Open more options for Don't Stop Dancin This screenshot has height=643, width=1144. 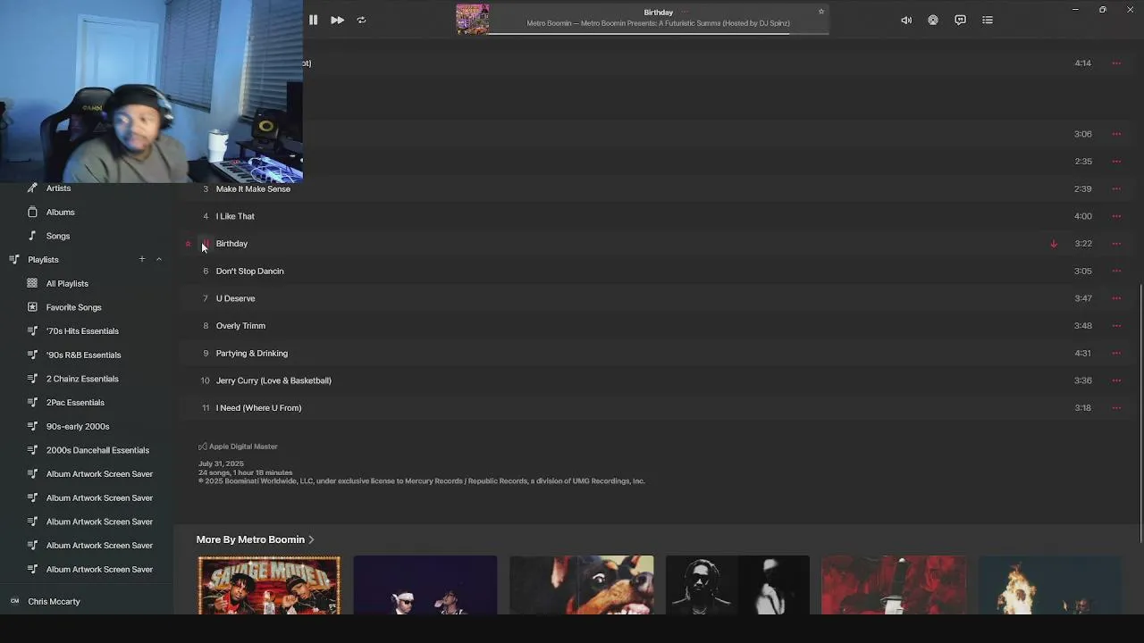point(1116,271)
